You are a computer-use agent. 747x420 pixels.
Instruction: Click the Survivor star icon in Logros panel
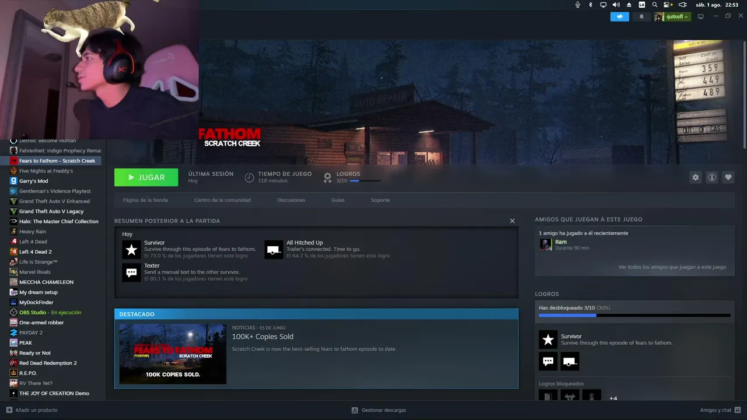pos(548,339)
